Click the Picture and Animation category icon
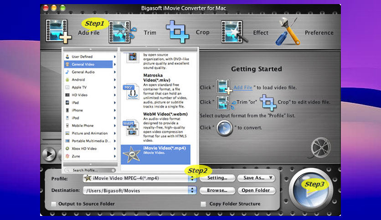This screenshot has height=220, width=381. [67, 133]
